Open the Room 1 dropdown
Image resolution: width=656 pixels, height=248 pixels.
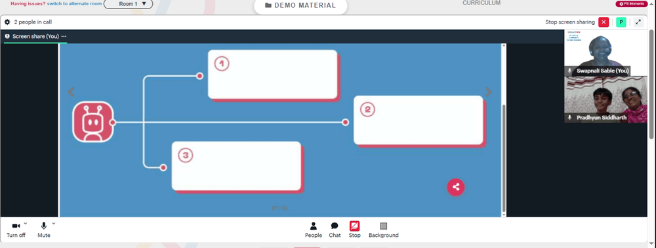click(129, 4)
